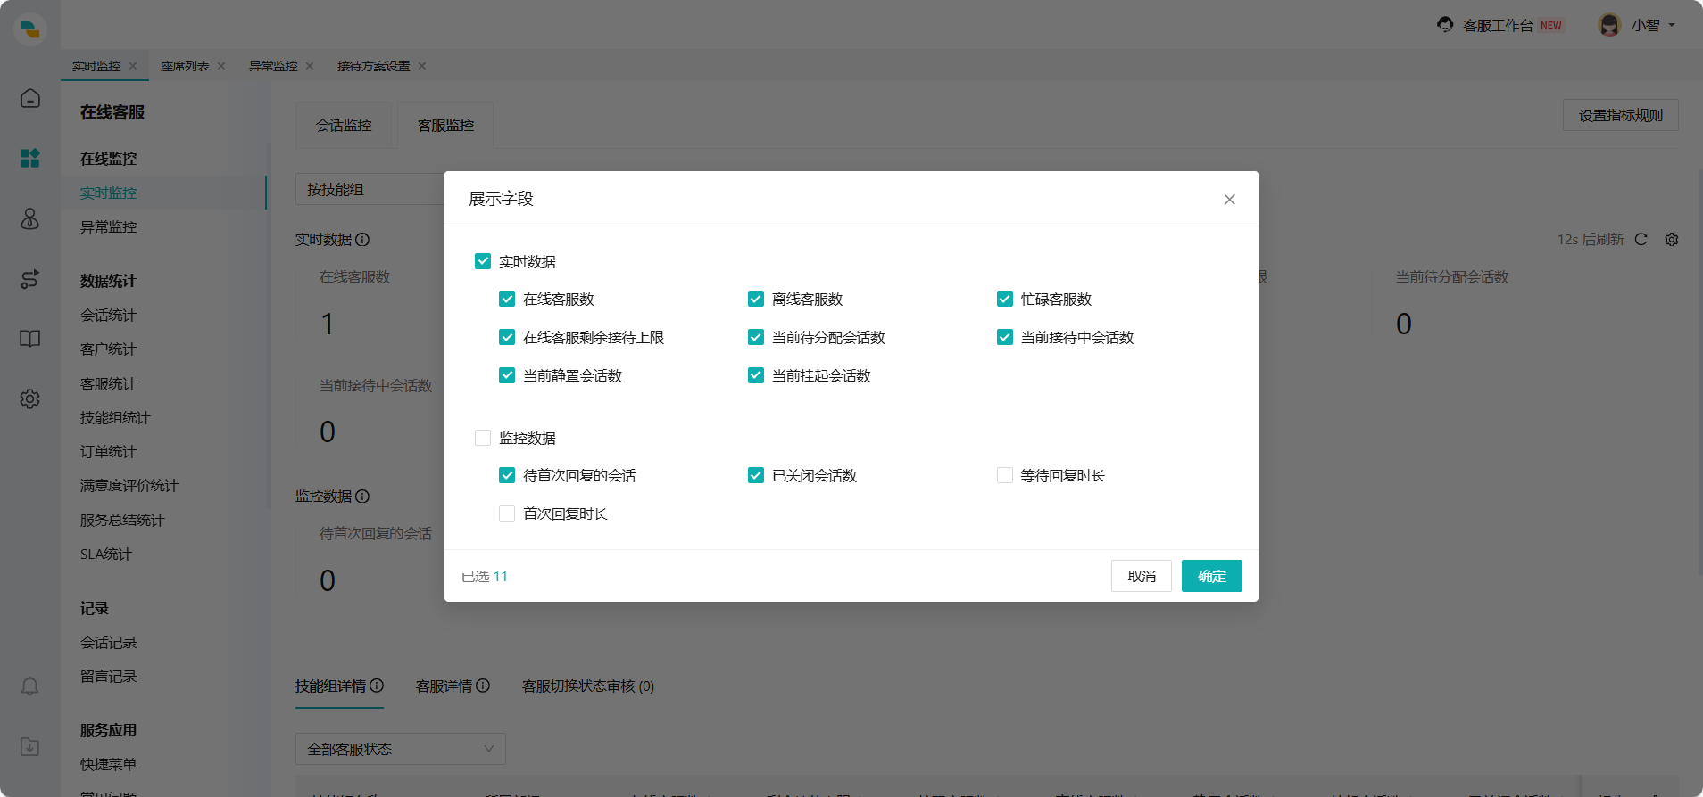Close the 异常监控 tab with its X
Viewport: 1703px width, 797px height.
click(x=310, y=66)
